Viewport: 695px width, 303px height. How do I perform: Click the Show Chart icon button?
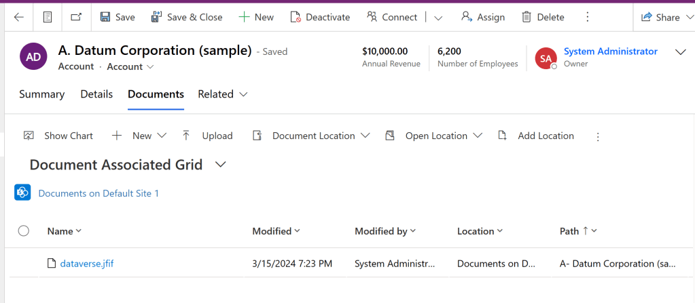(x=58, y=136)
